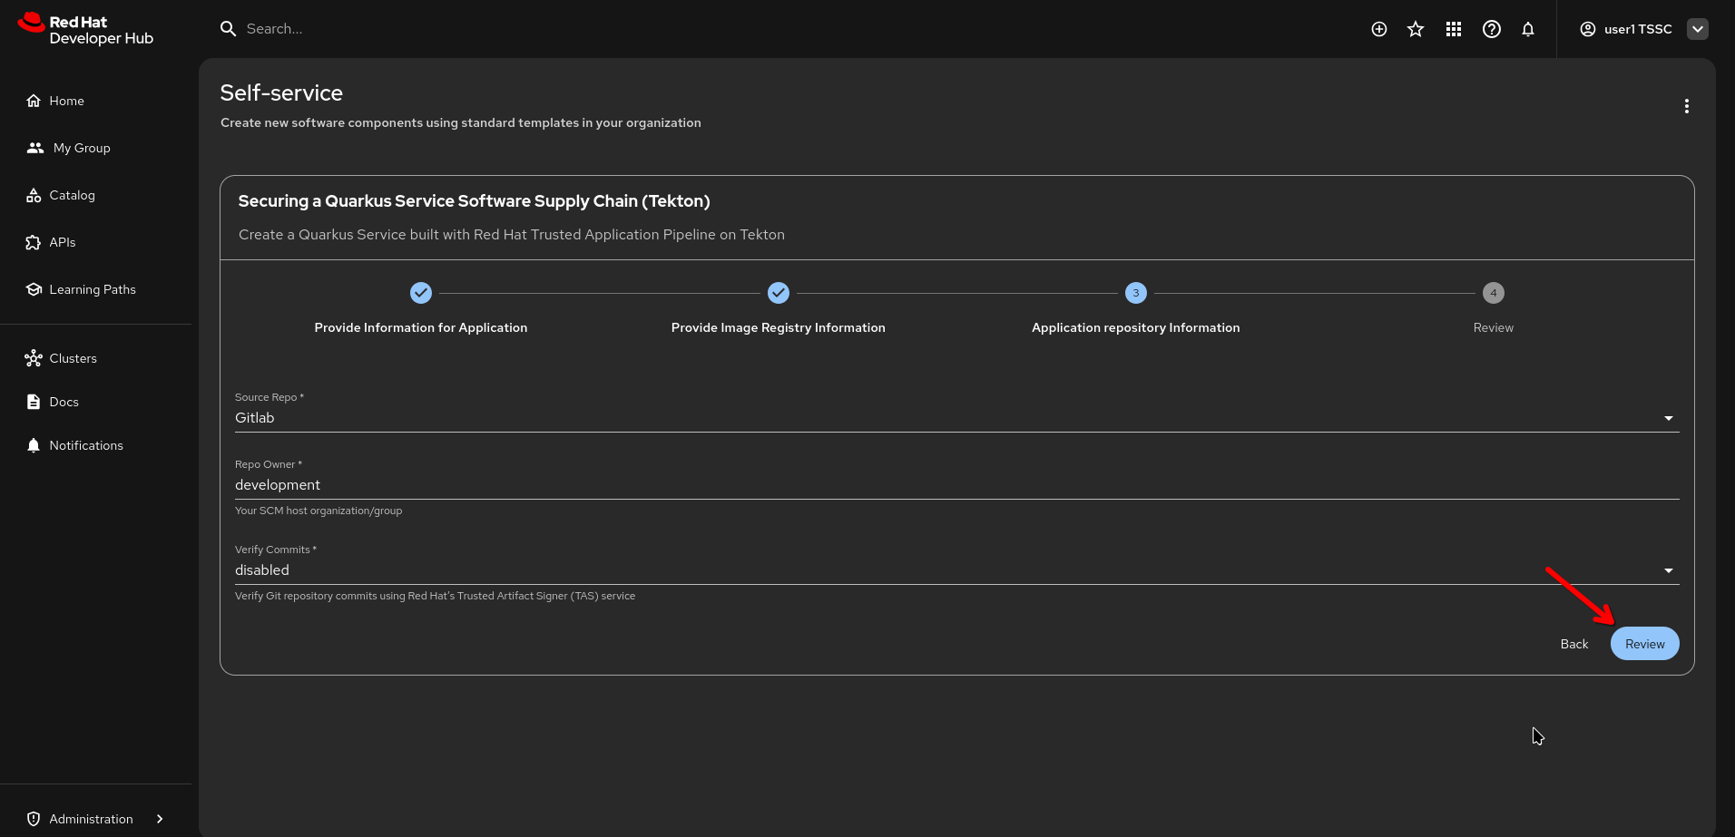Click the Red Hat Developer Hub logo
1735x837 pixels.
tap(86, 29)
